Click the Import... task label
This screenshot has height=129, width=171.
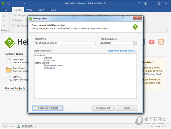coord(17,77)
